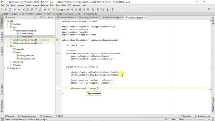Select drawable folder in project tree
Image resolution: width=215 pixels, height=121 pixels.
click(20, 49)
